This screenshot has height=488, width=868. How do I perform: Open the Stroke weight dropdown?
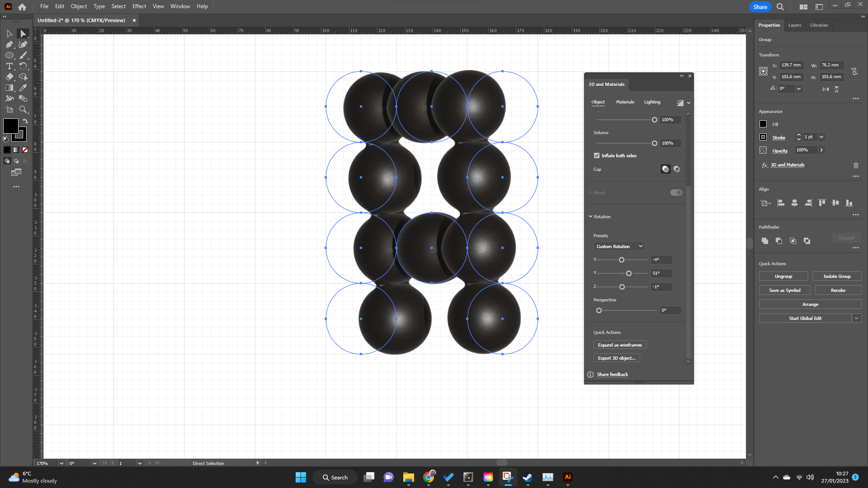coord(821,137)
